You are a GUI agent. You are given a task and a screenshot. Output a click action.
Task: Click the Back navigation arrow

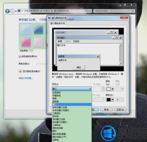click(x=7, y=11)
